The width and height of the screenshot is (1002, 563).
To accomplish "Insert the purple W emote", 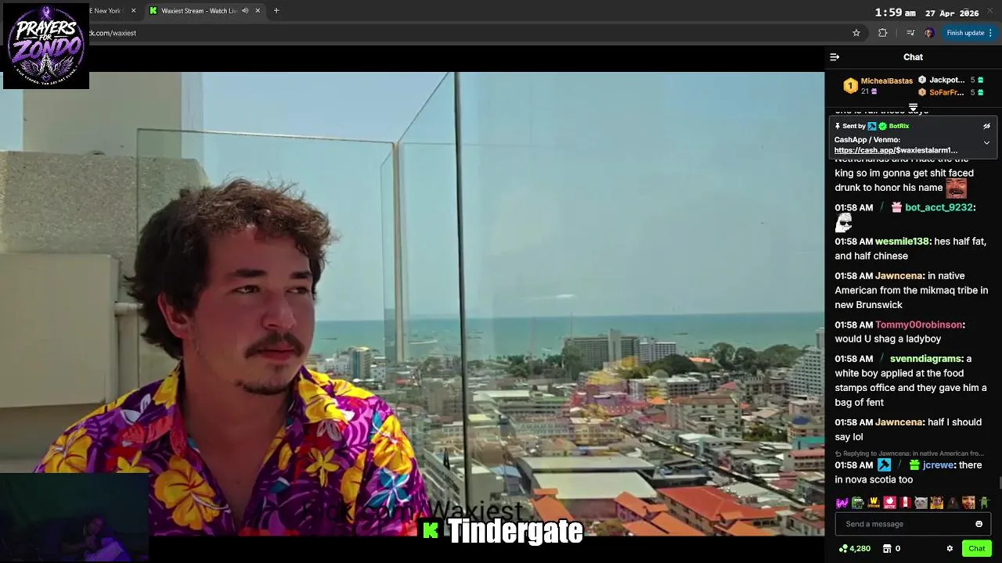I will tap(842, 503).
